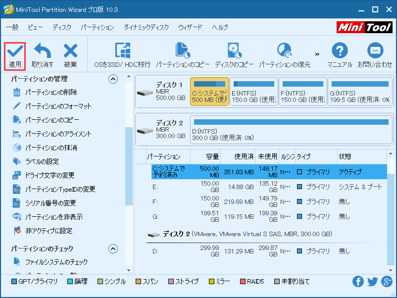Select the G:(NTFS) 199.5 GB block

click(360, 92)
